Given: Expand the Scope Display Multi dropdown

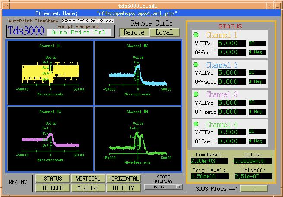Looking at the screenshot, I should (163, 187).
